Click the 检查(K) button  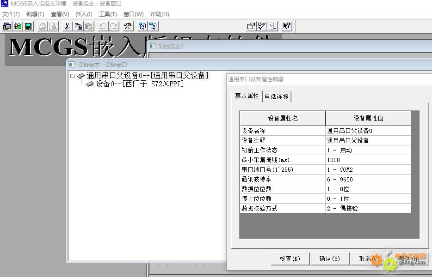290,259
